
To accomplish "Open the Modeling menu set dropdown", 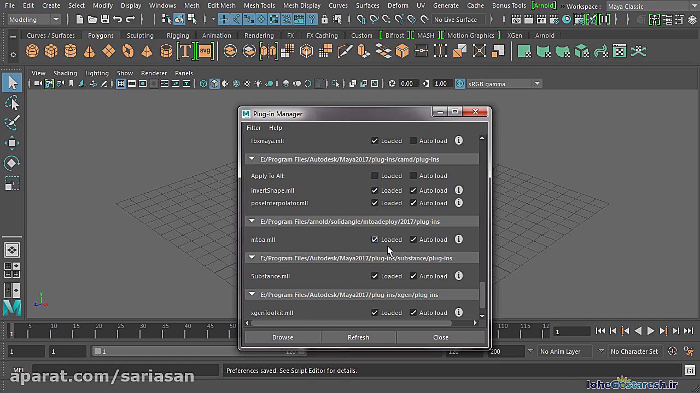I will click(34, 20).
